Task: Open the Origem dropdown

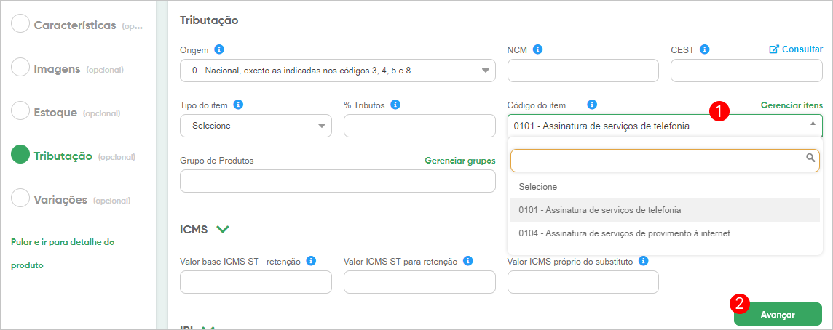Action: coord(338,71)
